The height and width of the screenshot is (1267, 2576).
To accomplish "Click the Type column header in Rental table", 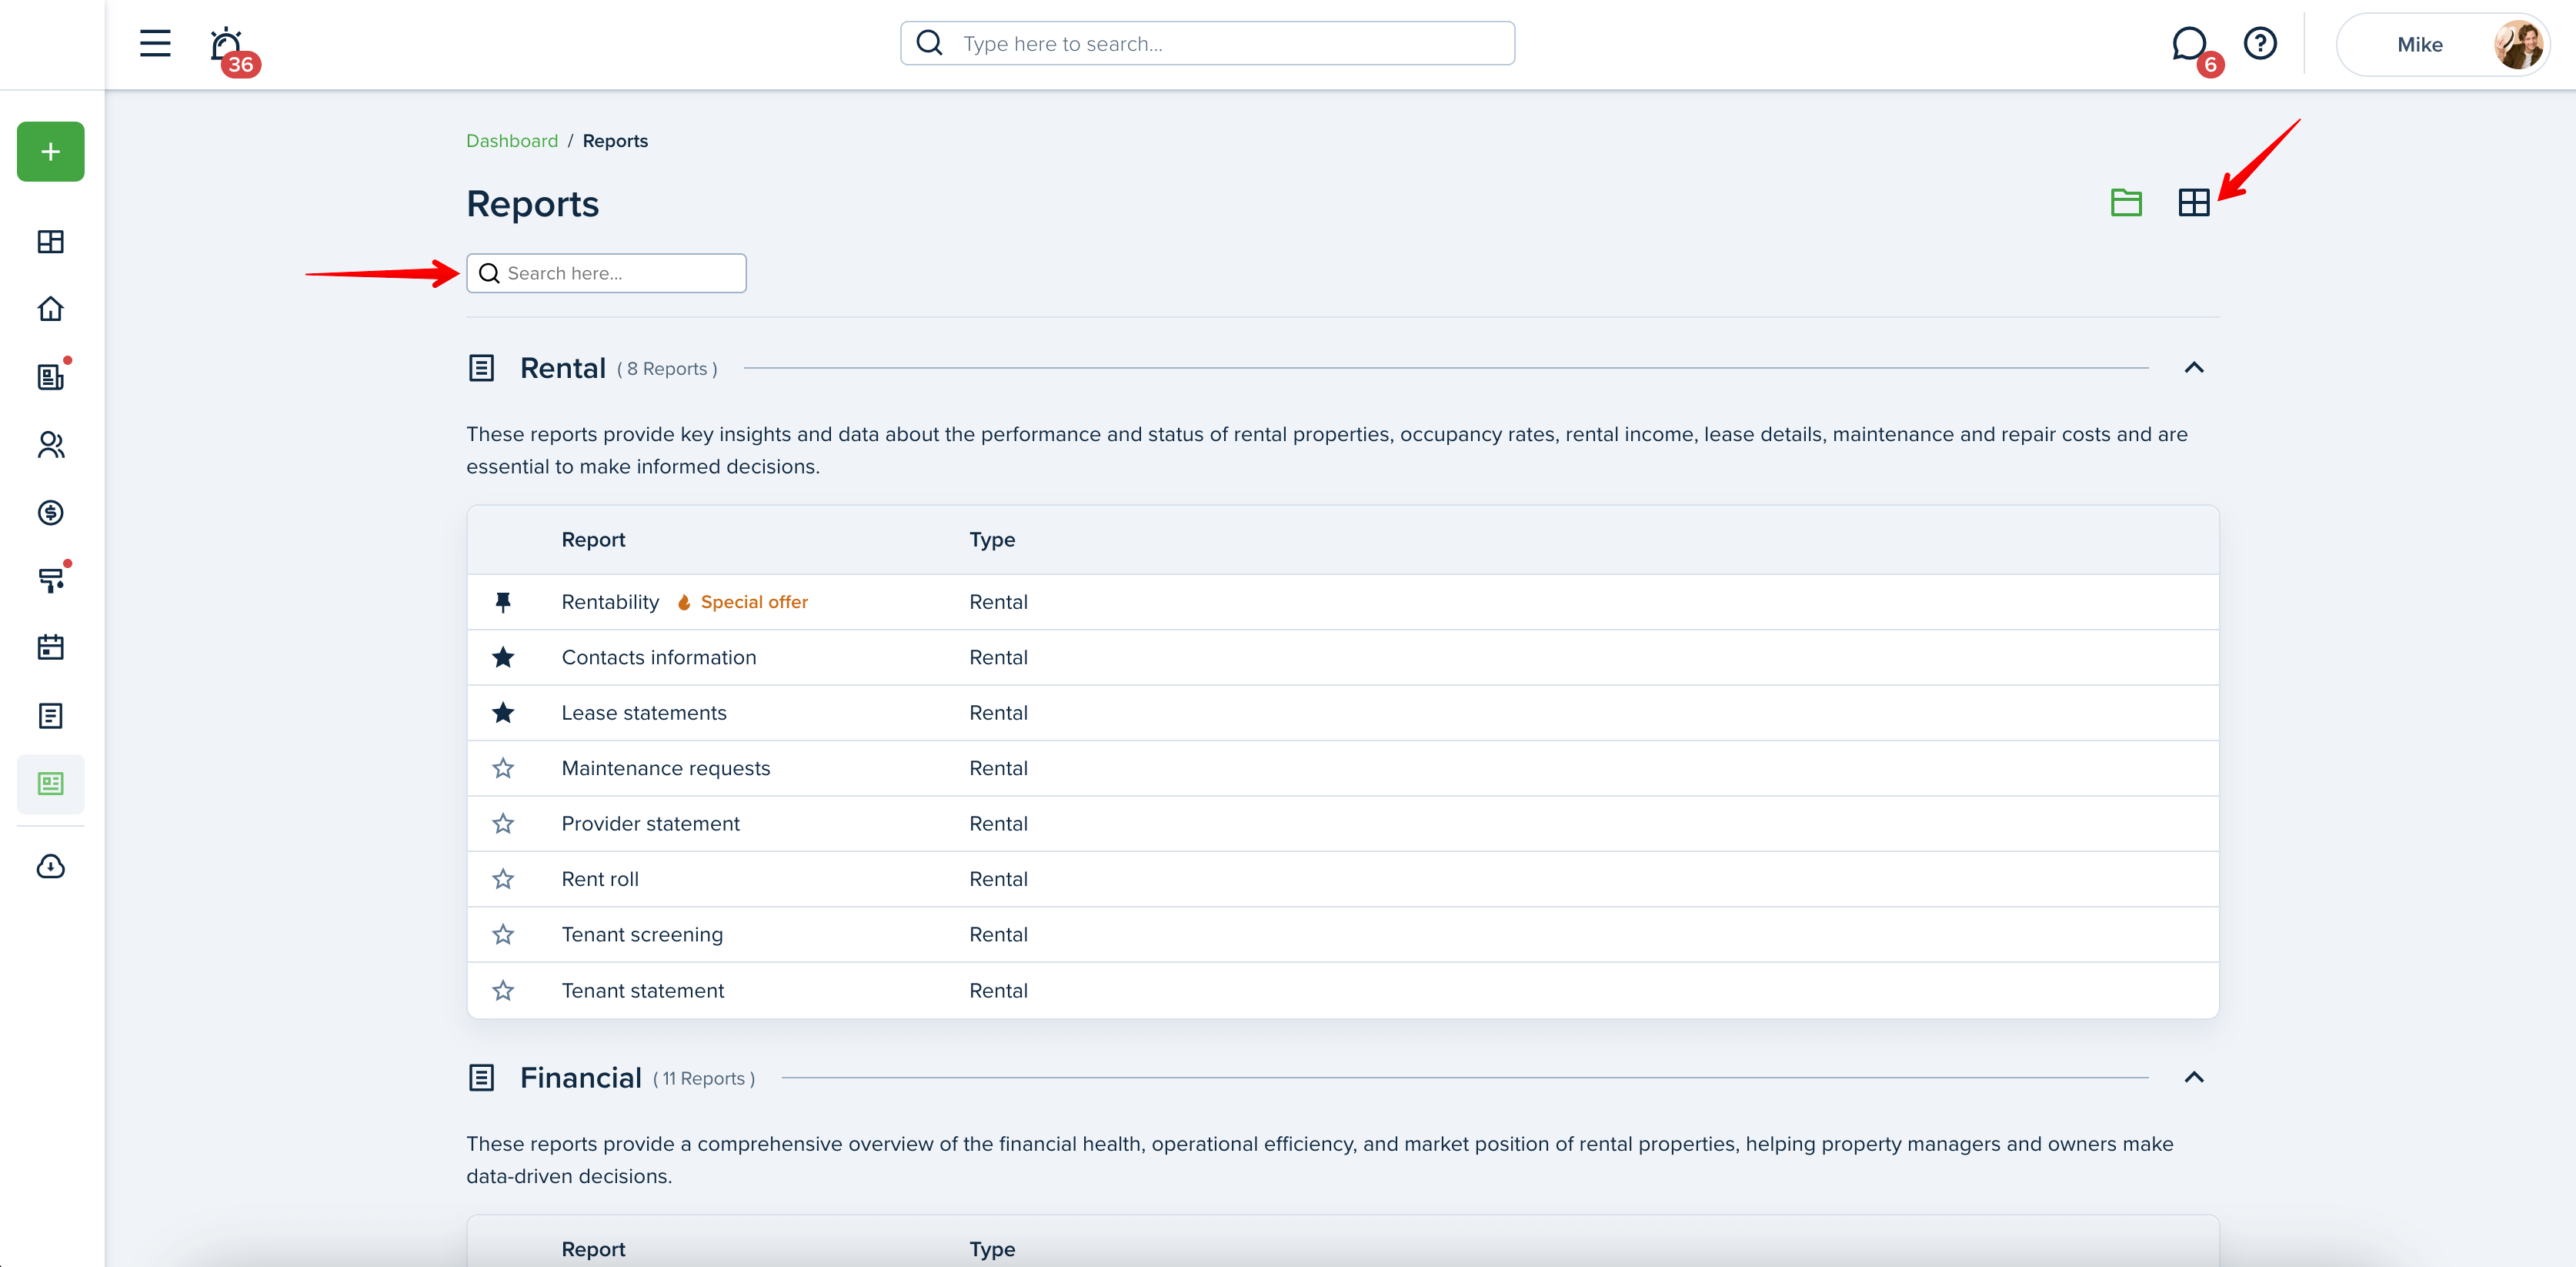I will [x=992, y=540].
